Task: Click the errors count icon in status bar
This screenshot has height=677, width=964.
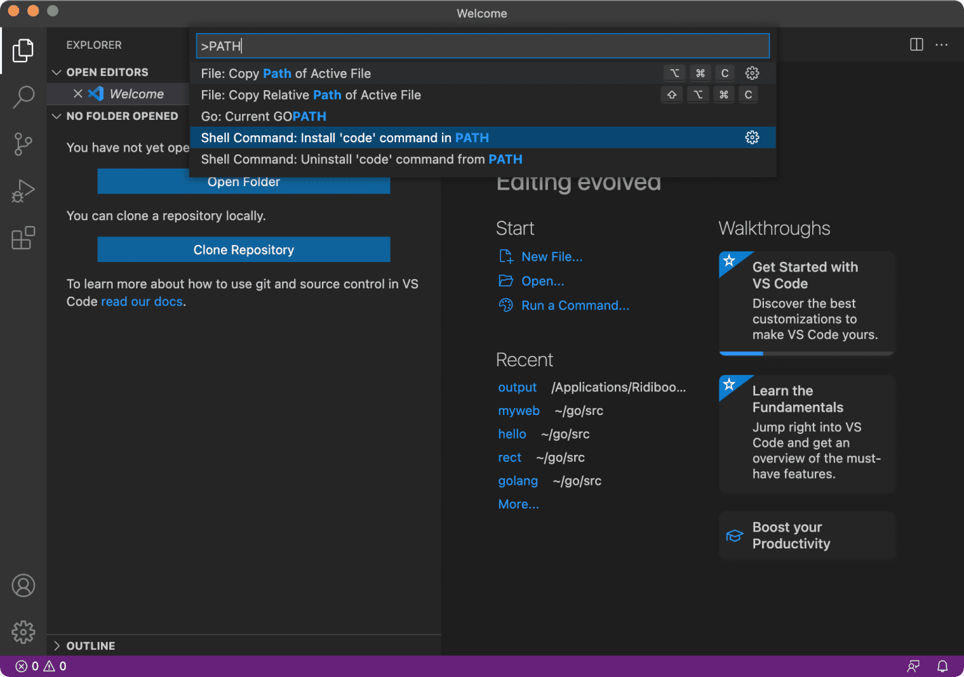Action: click(21, 666)
